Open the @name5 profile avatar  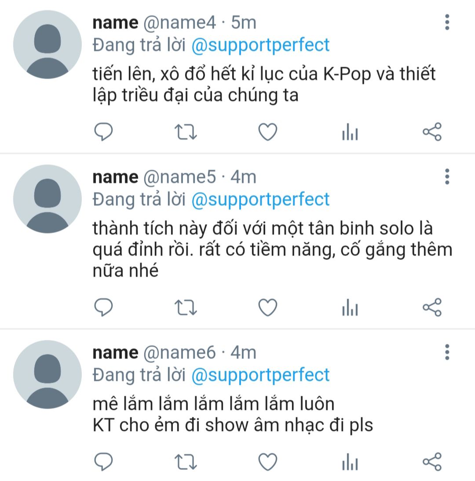point(47,199)
